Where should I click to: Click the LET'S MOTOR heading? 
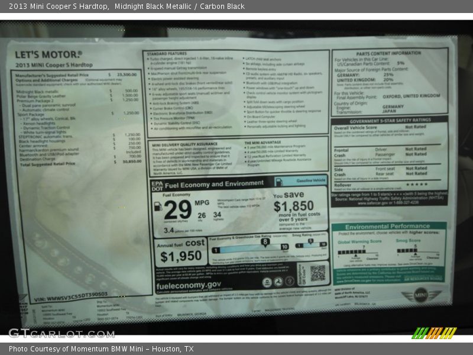coord(48,54)
